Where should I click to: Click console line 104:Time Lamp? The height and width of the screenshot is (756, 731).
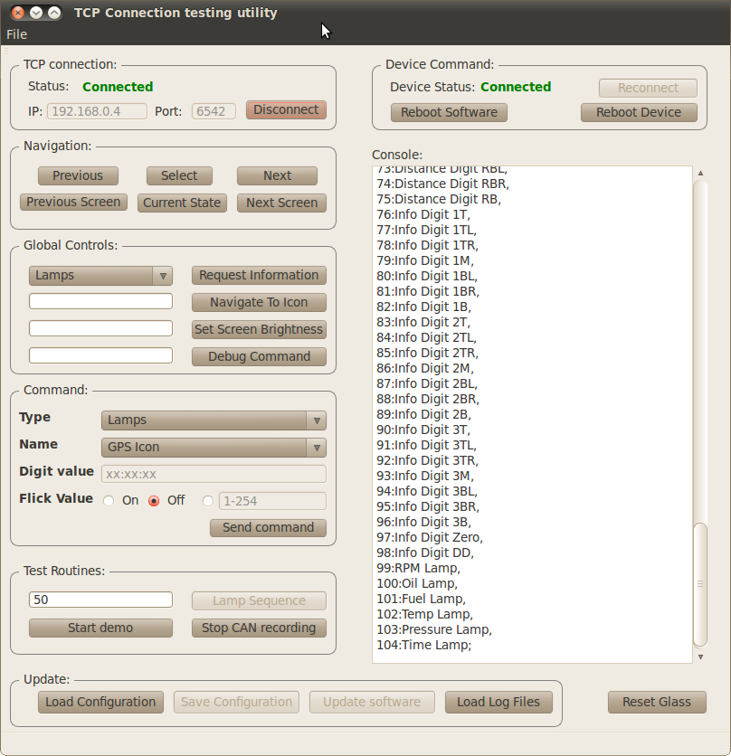424,645
